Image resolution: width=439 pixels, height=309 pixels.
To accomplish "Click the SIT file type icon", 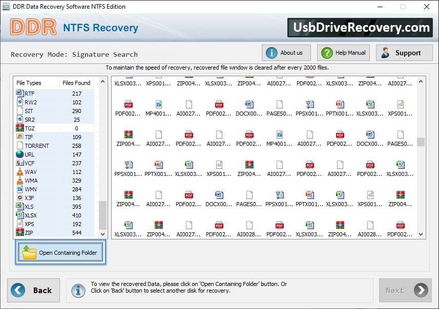I will (x=20, y=111).
